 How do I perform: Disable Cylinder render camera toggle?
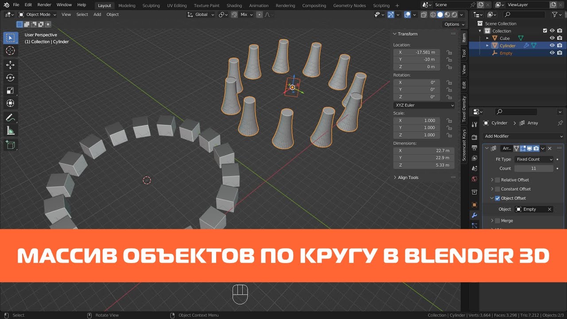click(x=560, y=46)
